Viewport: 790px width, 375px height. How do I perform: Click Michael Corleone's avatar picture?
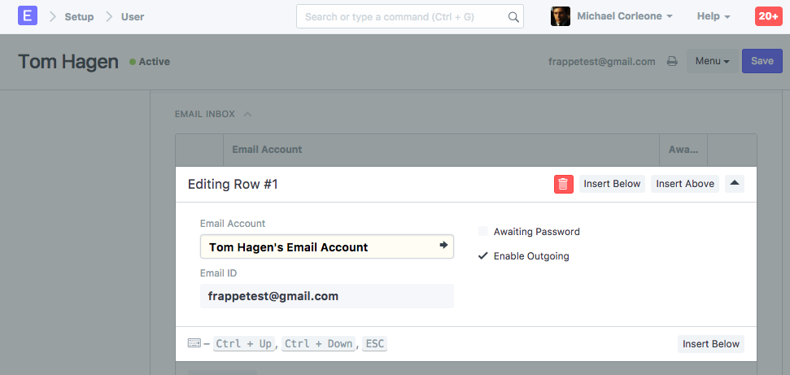pos(561,16)
